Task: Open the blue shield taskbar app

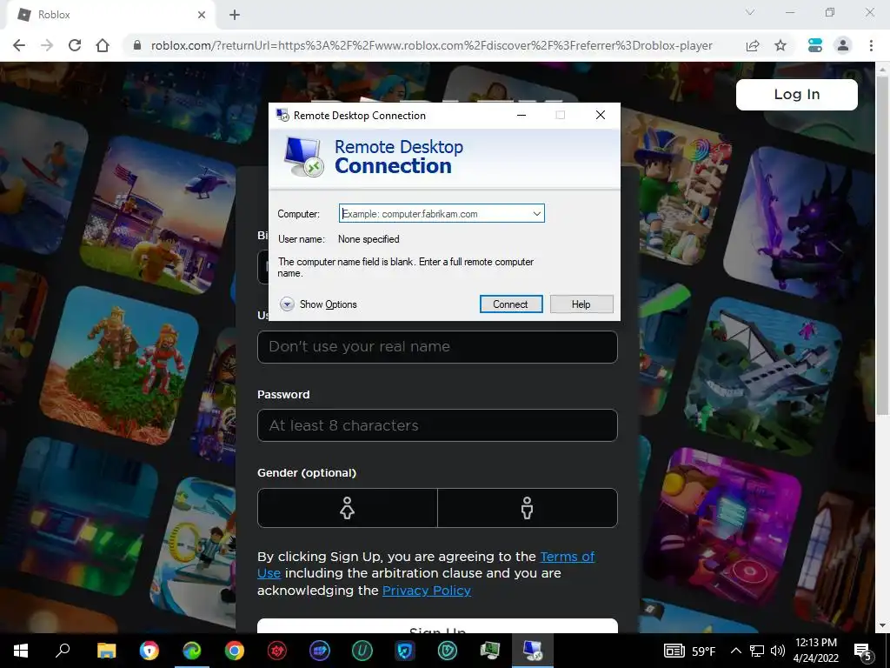Action: 405,651
